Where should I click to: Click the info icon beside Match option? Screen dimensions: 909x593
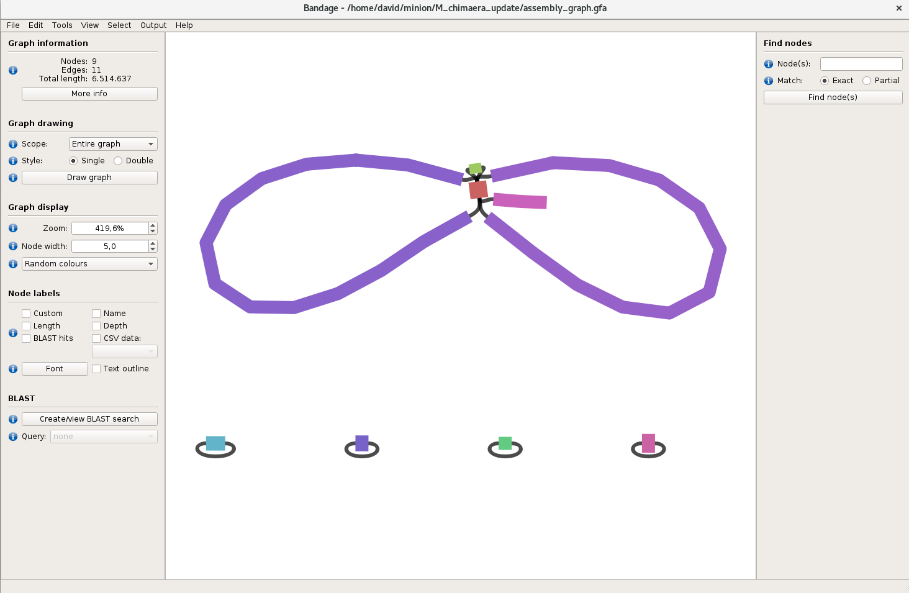769,81
